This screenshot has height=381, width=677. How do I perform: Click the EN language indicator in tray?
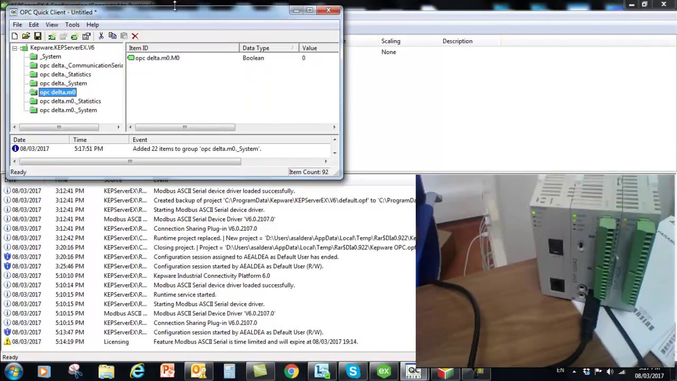(x=560, y=370)
